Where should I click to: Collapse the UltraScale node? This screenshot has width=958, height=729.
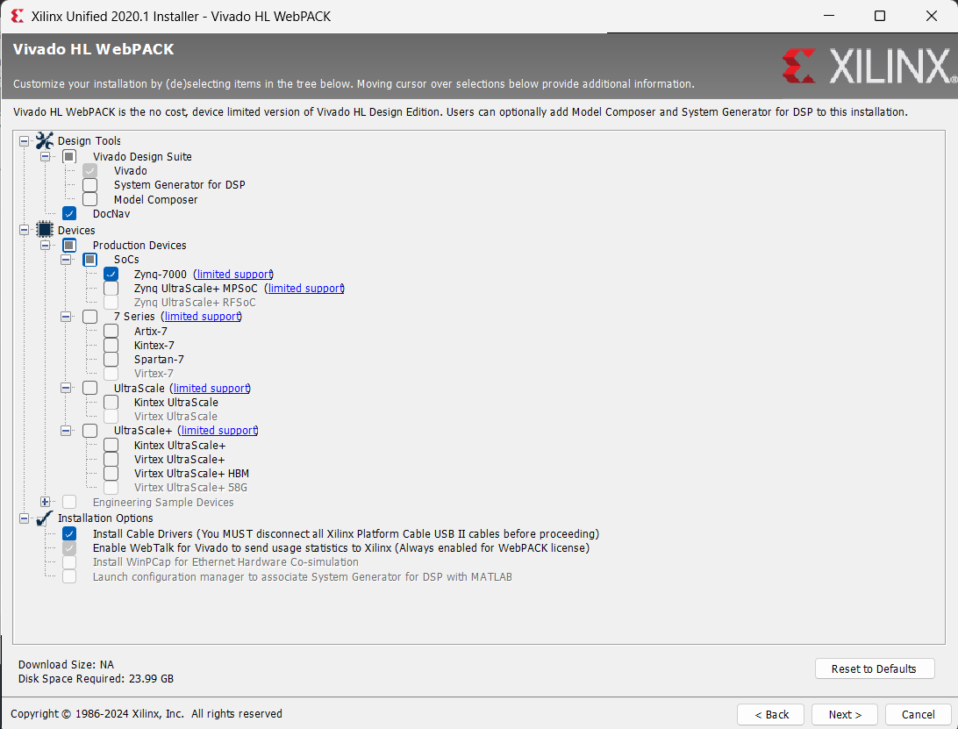(66, 388)
